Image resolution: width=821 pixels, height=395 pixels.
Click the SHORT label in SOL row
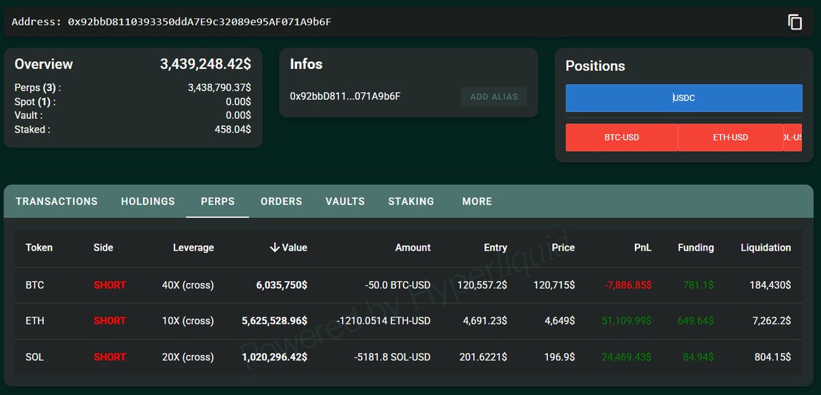pos(110,357)
